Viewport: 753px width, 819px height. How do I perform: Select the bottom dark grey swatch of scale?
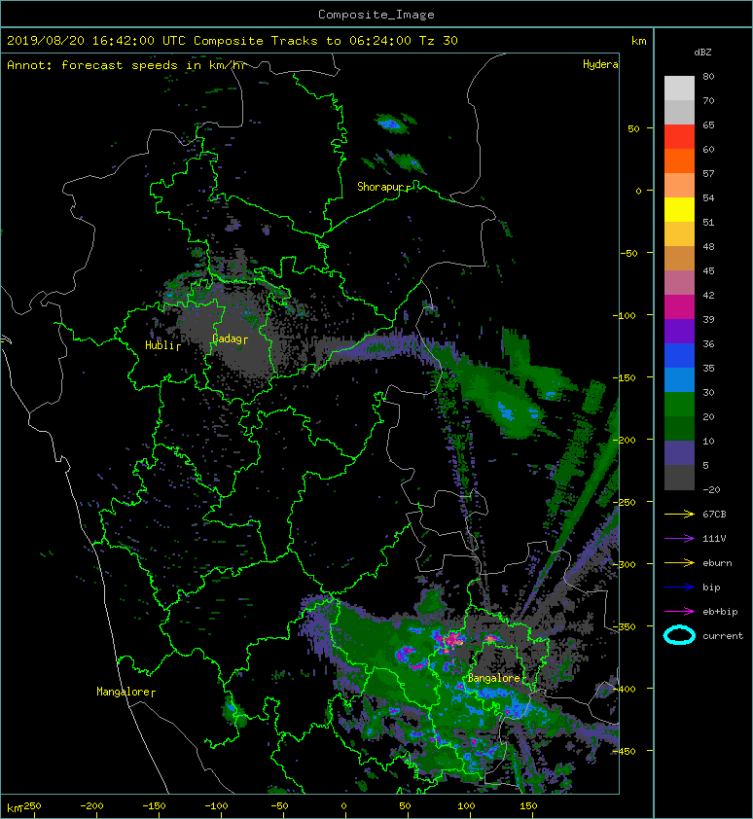[x=679, y=478]
